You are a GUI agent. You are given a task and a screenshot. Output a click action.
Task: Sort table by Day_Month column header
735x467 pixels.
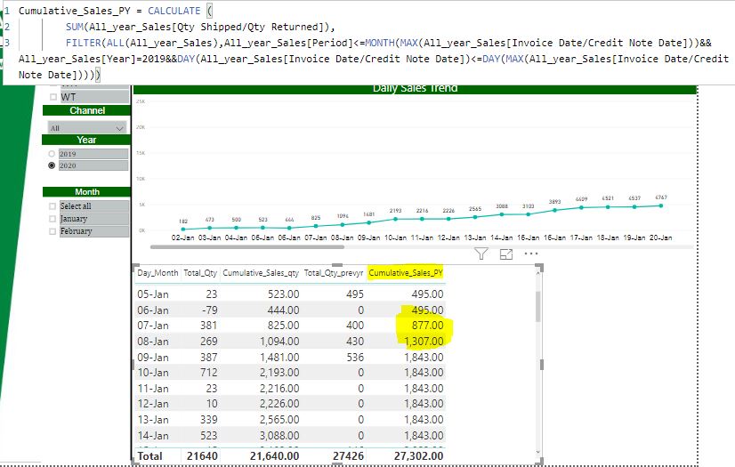pyautogui.click(x=157, y=273)
